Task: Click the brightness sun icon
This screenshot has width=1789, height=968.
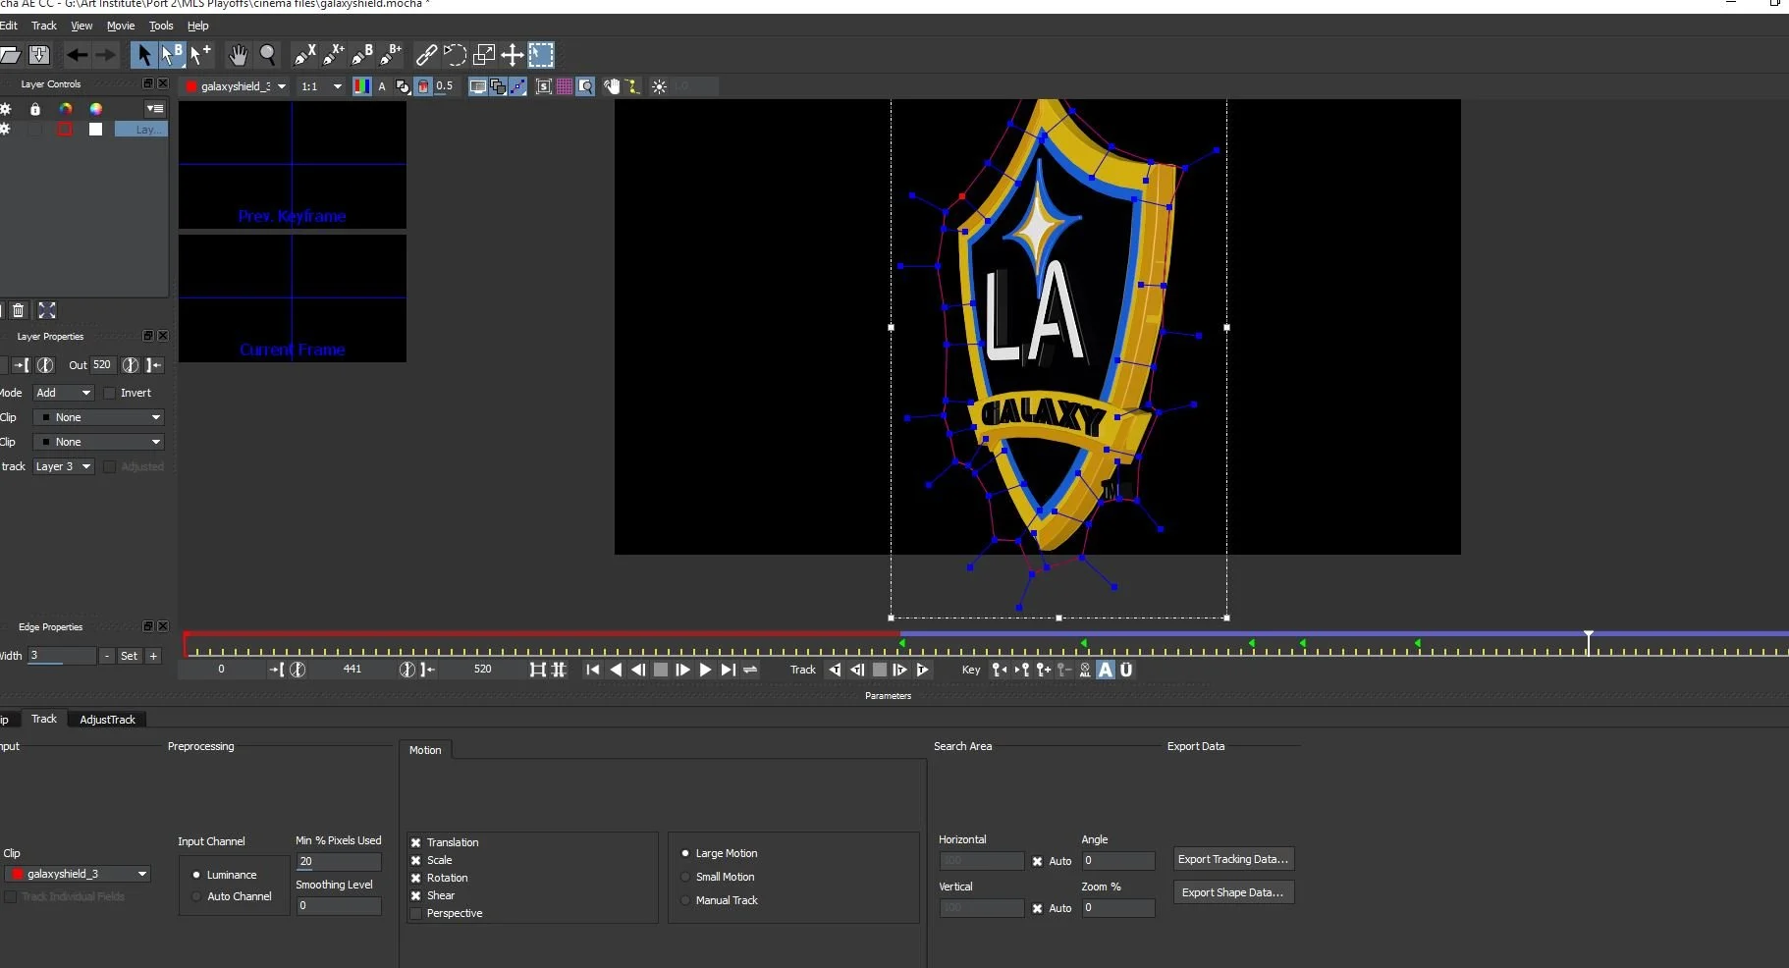Action: pos(660,86)
